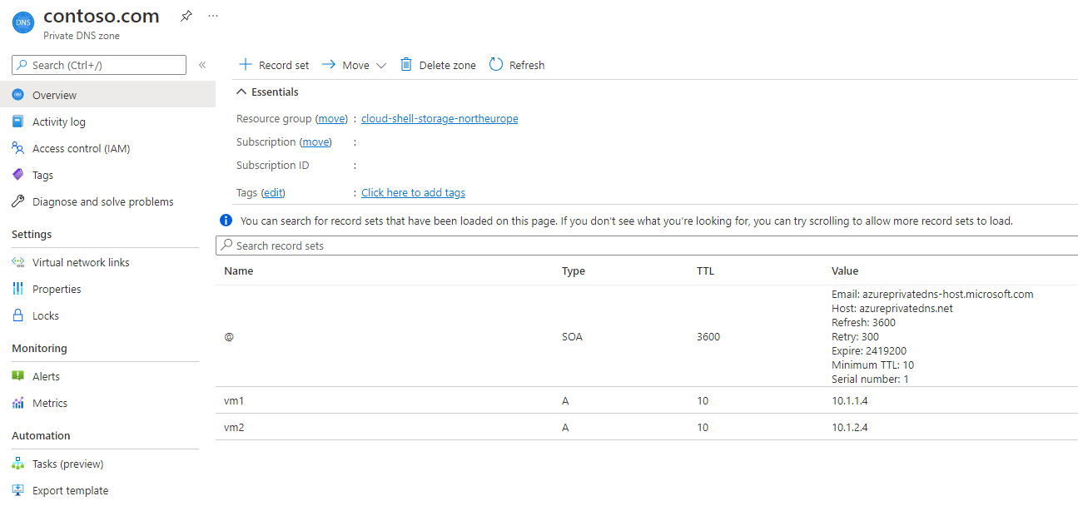Add a new Record set
This screenshot has height=511, width=1078.
tap(274, 65)
